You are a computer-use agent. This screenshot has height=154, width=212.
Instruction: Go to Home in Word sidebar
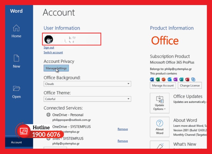[16, 31]
